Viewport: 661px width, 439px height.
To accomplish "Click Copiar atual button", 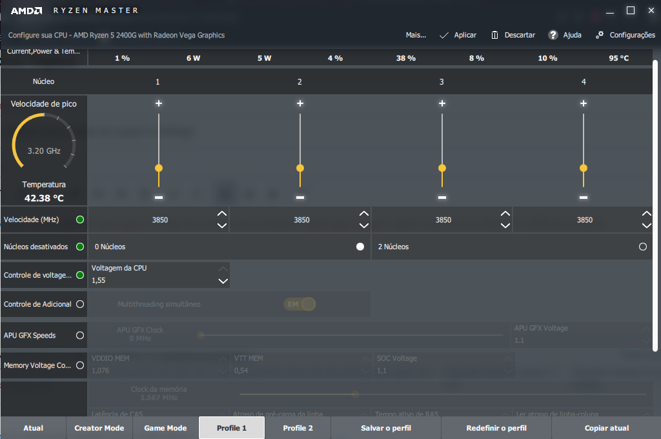I will (607, 428).
